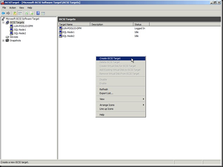This screenshot has height=167, width=223.
Task: Sort by Status column header
Action: (141, 24)
